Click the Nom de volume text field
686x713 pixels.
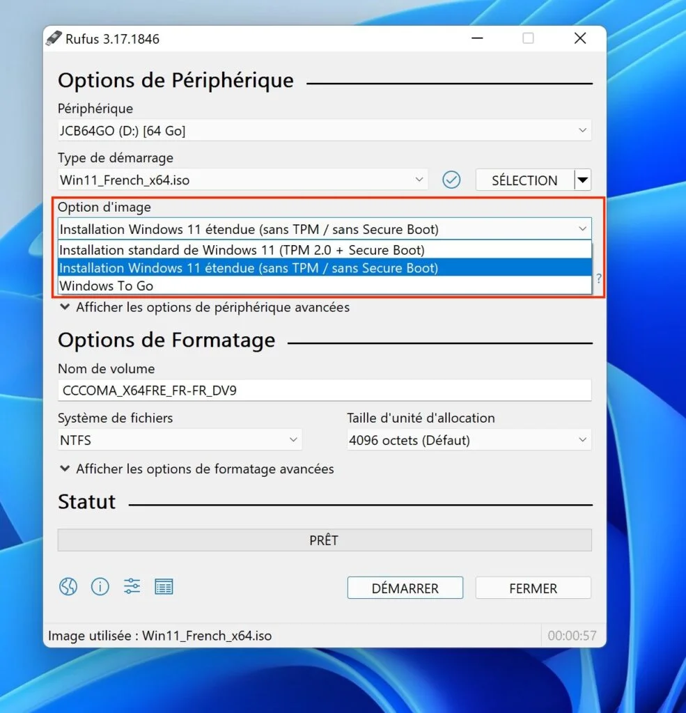325,390
